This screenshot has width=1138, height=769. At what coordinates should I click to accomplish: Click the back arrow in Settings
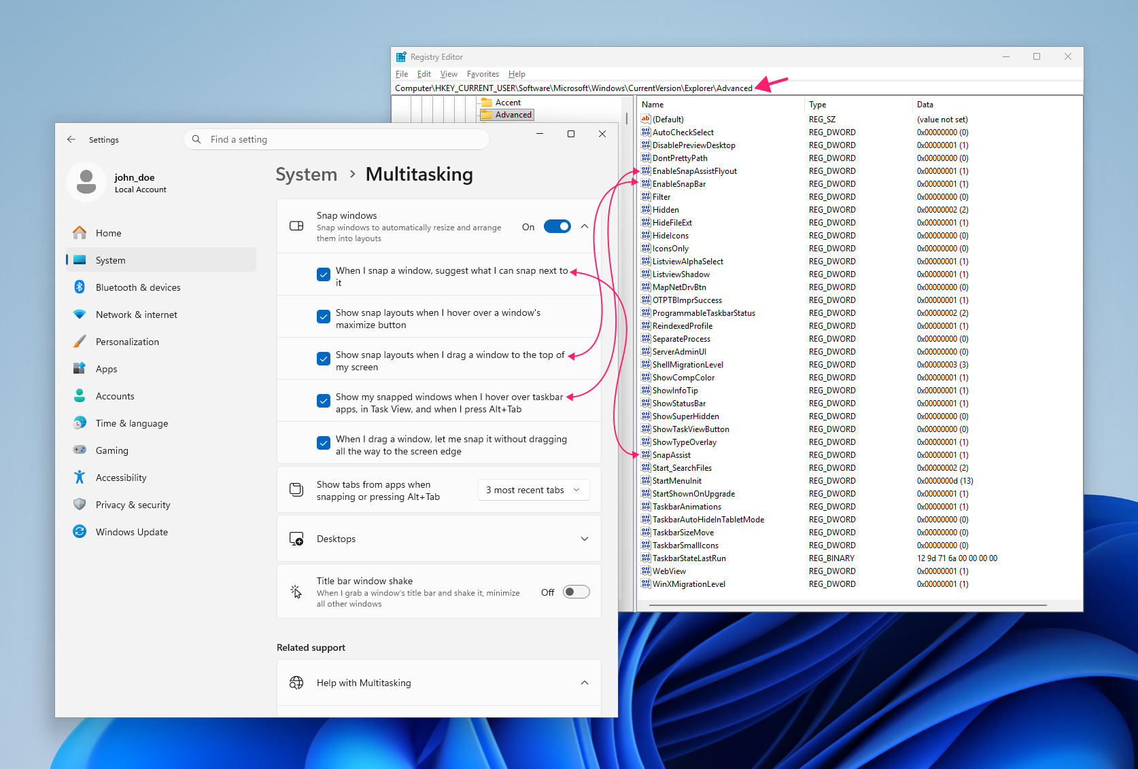[x=71, y=139]
